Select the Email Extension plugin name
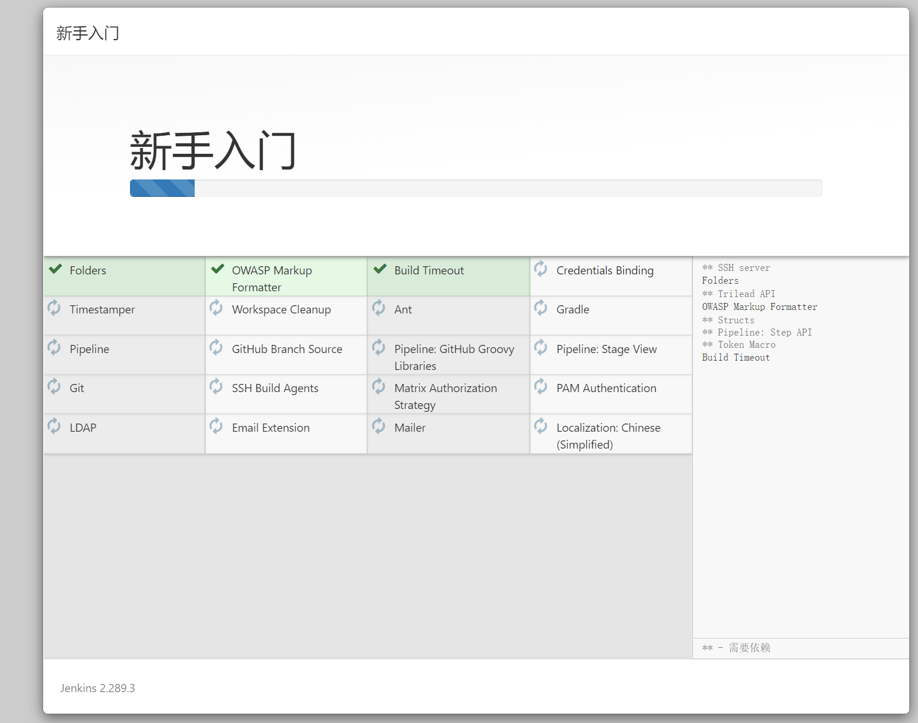 (x=270, y=428)
